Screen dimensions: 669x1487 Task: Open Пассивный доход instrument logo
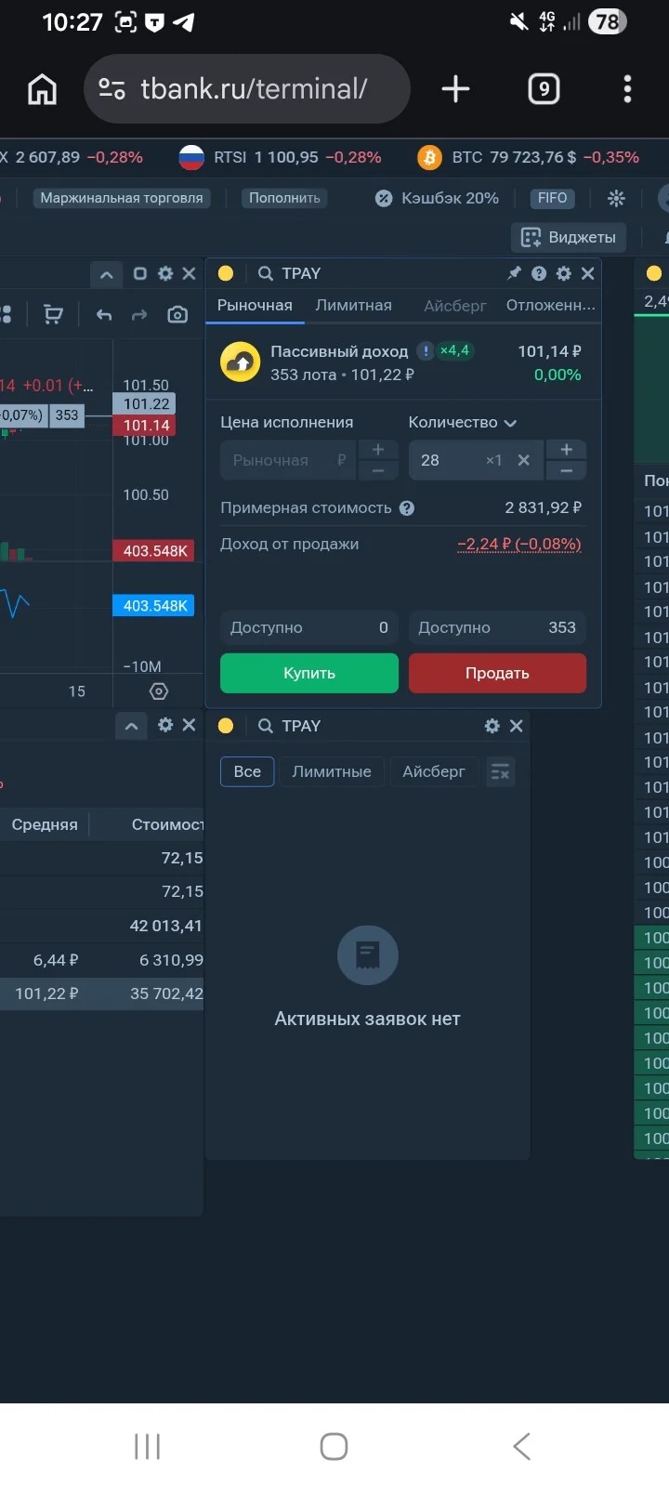click(240, 362)
